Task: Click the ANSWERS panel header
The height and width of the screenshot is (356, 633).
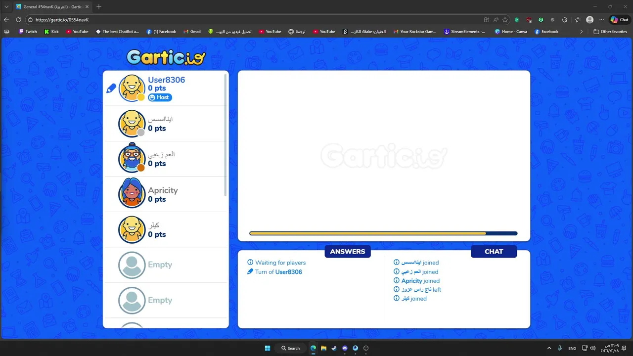Action: pyautogui.click(x=348, y=251)
